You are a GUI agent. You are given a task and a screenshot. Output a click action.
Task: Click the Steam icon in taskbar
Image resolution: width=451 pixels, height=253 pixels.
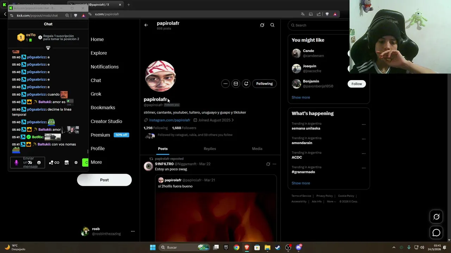pos(278,247)
